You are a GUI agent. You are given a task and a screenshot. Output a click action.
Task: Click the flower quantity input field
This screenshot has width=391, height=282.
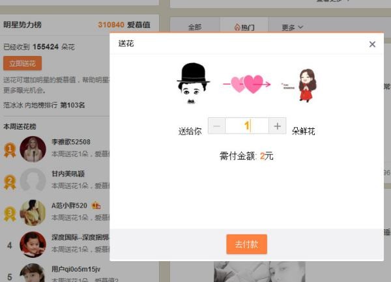click(247, 126)
